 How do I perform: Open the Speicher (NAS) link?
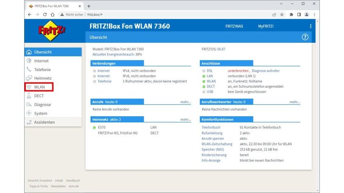(213, 149)
